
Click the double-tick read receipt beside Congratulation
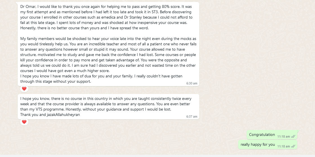293,136
